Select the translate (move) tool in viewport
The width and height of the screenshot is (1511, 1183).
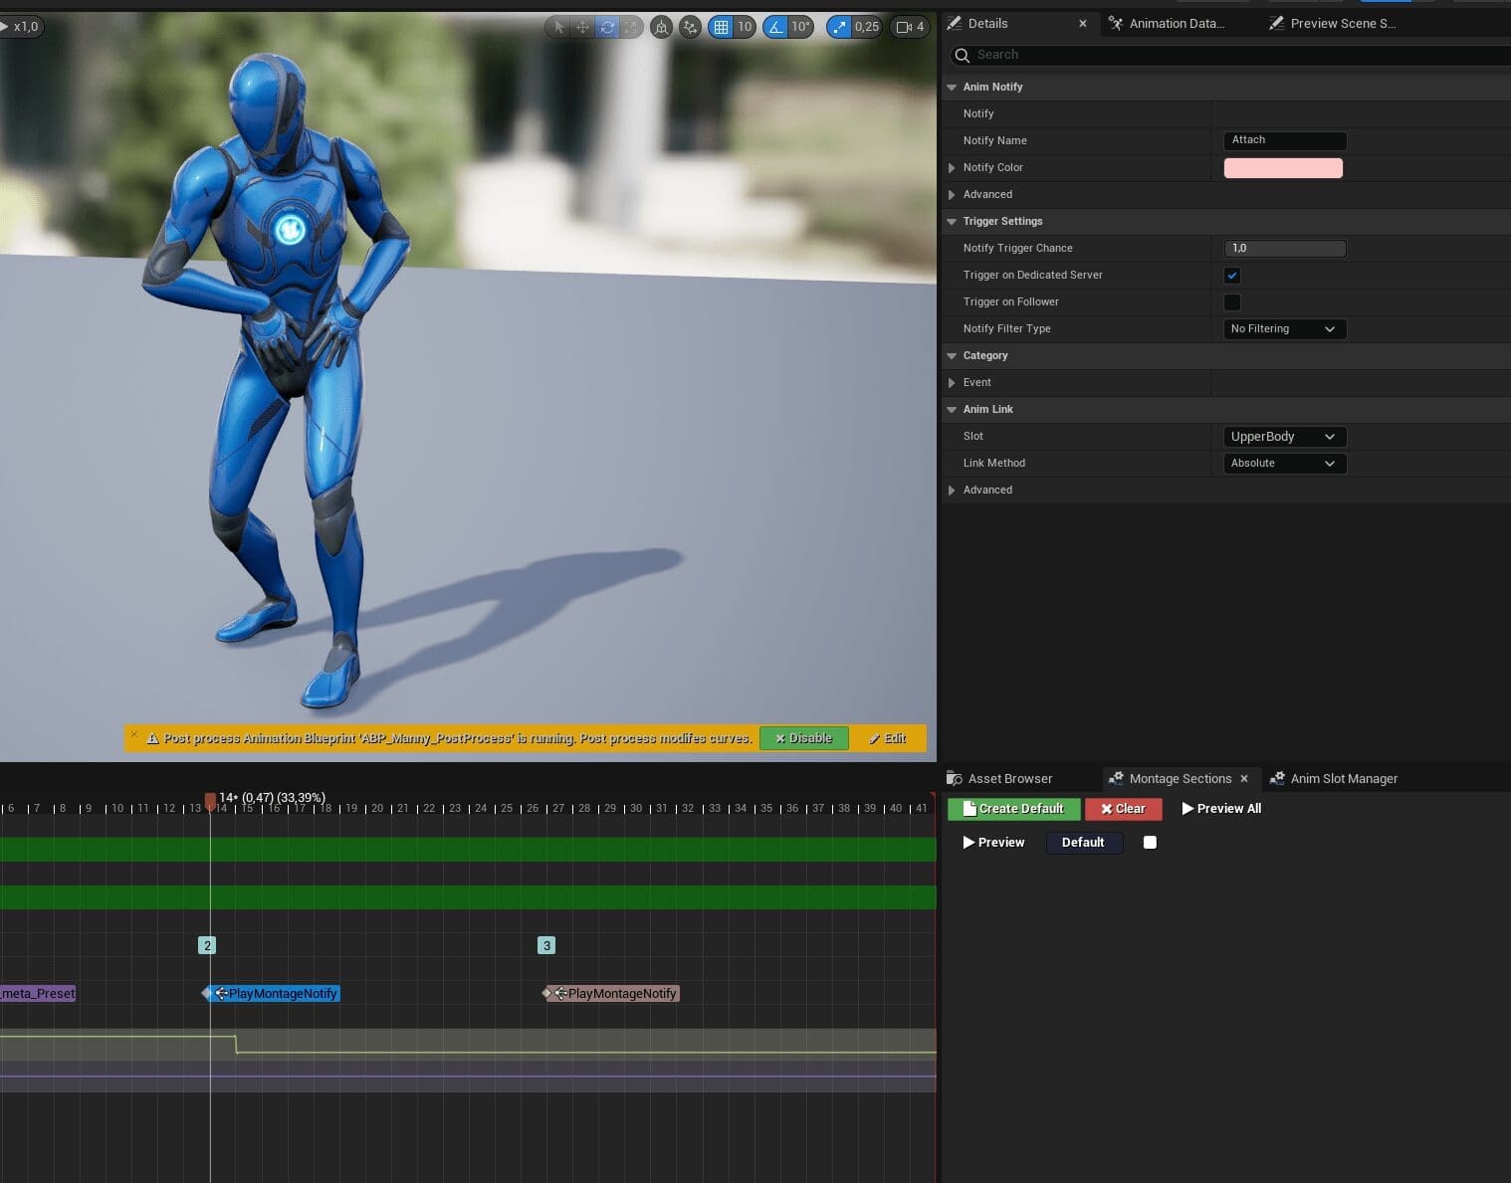[583, 27]
